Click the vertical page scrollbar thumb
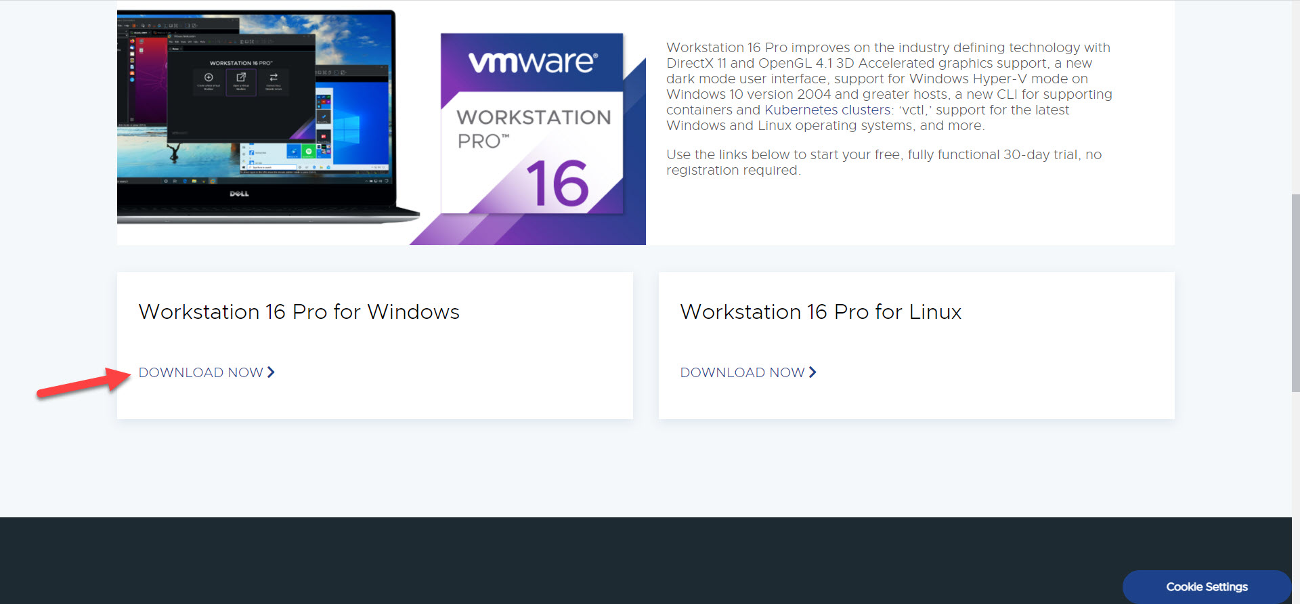Viewport: 1300px width, 604px height. (x=1295, y=291)
